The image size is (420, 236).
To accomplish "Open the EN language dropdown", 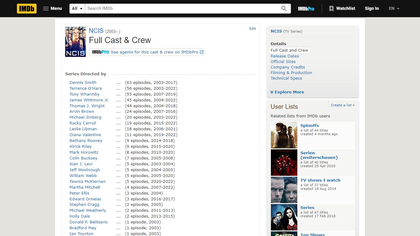I will point(394,9).
